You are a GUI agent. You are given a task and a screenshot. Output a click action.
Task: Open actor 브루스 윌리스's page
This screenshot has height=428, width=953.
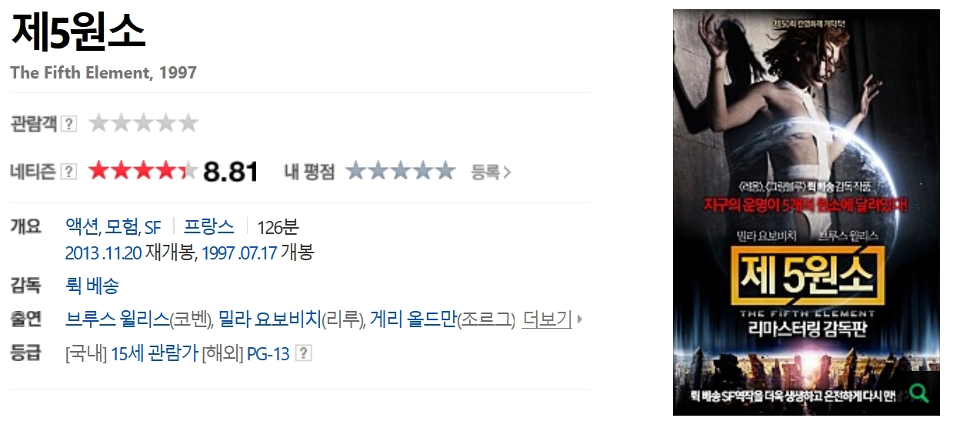(x=118, y=319)
